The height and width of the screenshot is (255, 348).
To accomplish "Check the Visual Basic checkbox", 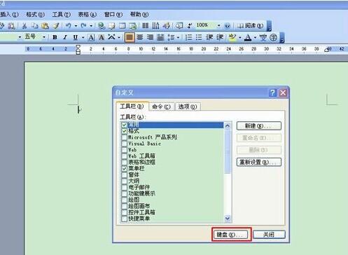I will (124, 144).
